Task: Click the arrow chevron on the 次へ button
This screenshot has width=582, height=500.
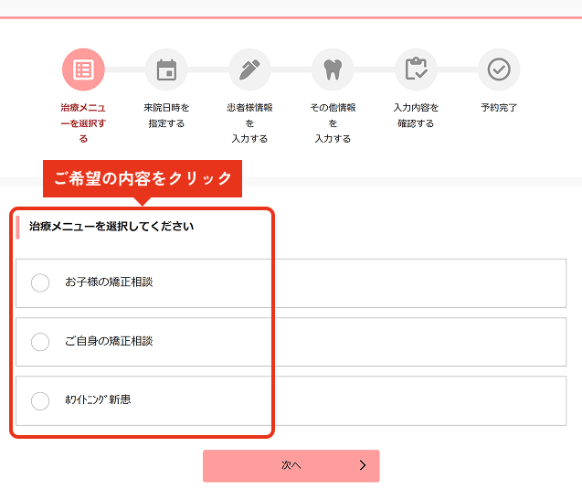Action: point(363,465)
